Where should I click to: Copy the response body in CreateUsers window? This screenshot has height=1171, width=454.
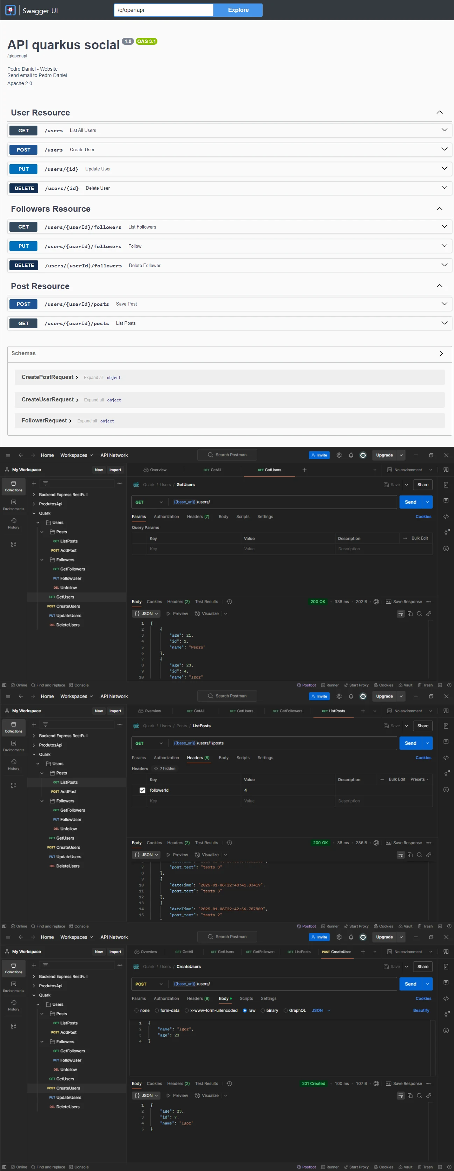click(410, 1095)
